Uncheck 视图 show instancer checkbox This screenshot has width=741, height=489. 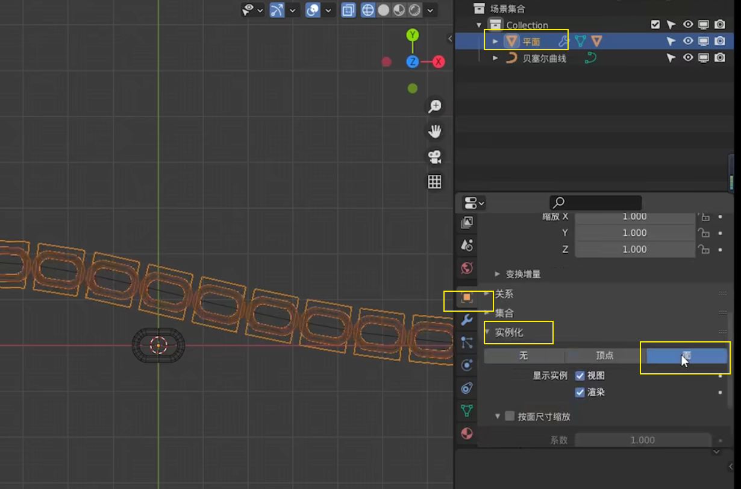coord(580,376)
